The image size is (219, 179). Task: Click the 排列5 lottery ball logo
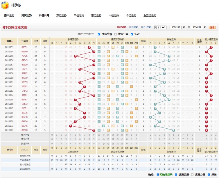pos(5,6)
